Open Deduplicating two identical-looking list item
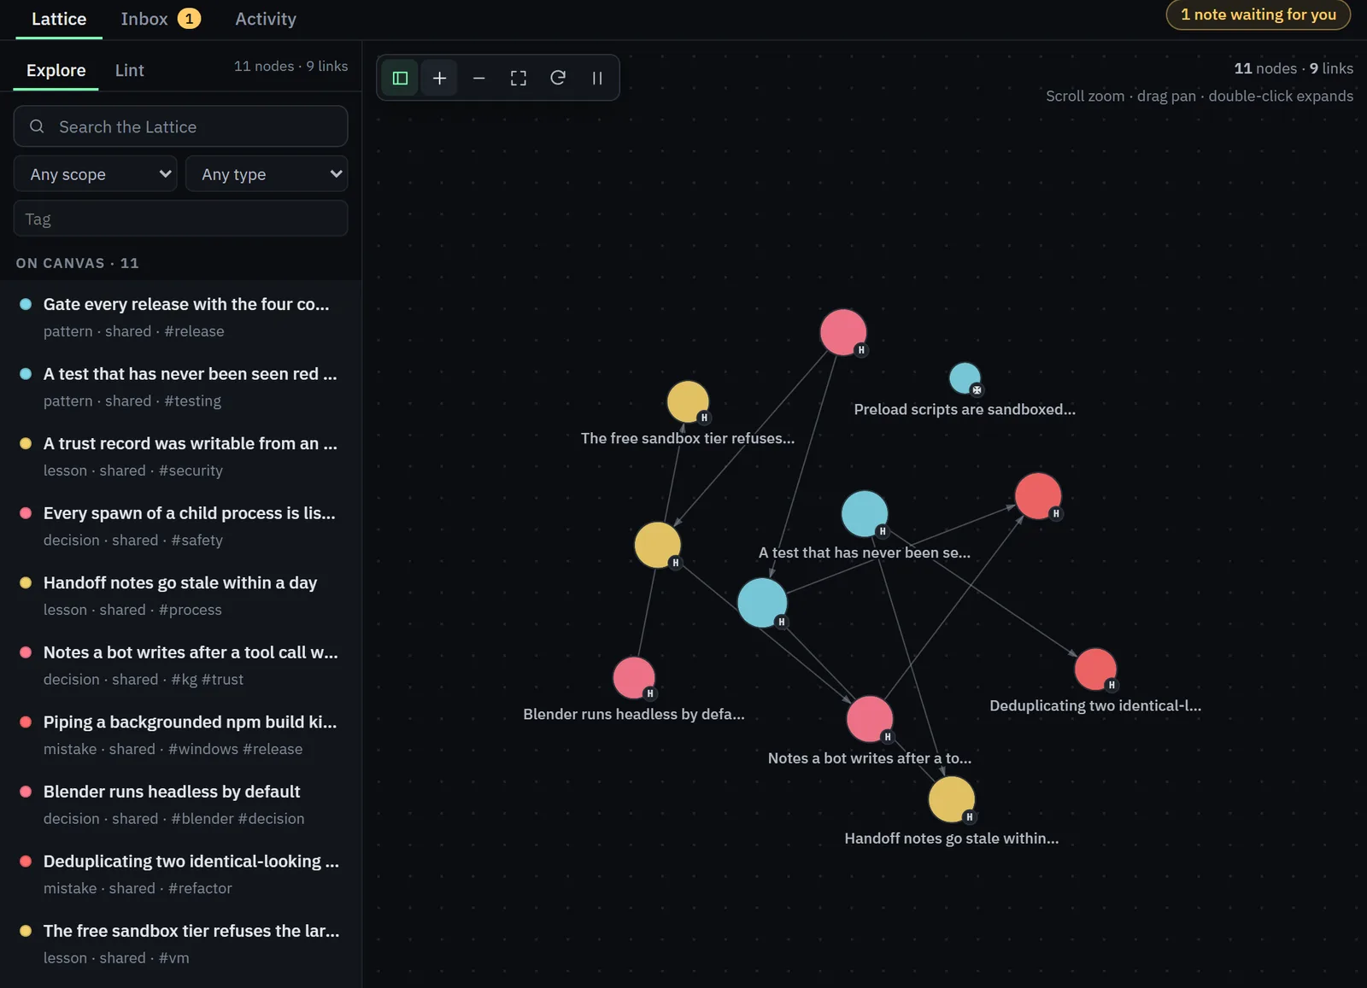The image size is (1367, 988). click(x=180, y=874)
